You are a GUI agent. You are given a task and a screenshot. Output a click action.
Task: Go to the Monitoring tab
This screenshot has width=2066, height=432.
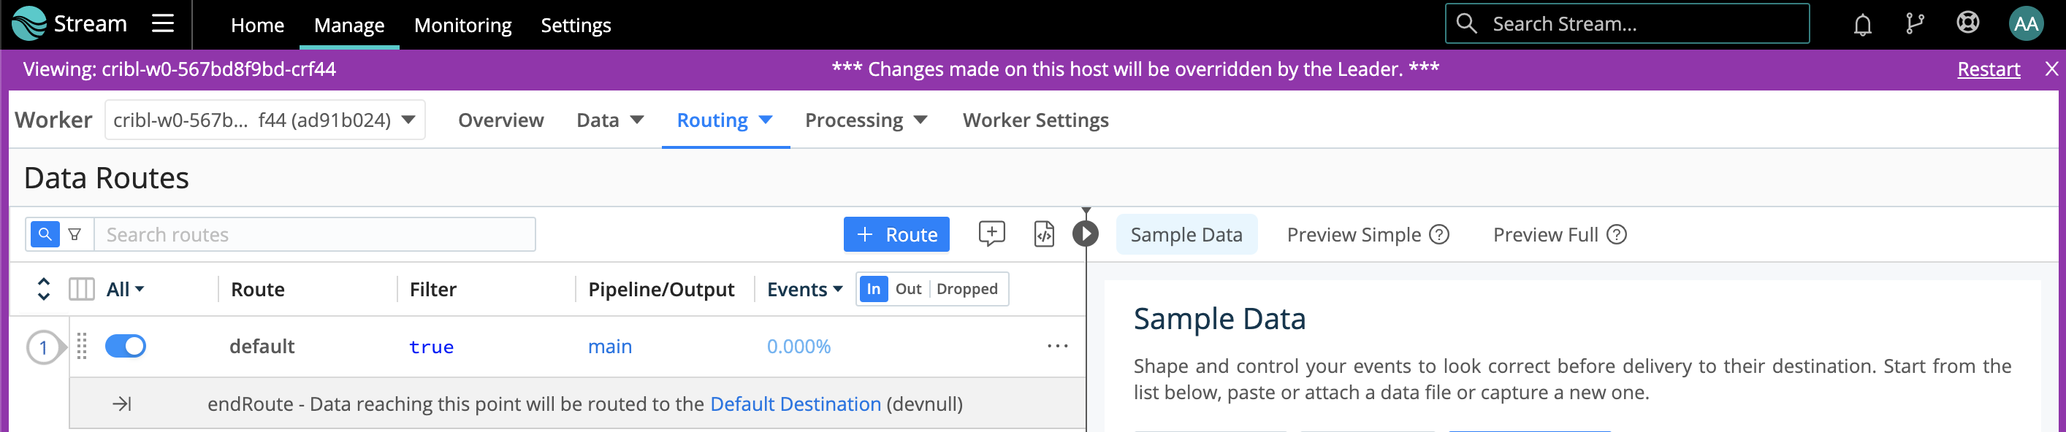click(x=462, y=26)
